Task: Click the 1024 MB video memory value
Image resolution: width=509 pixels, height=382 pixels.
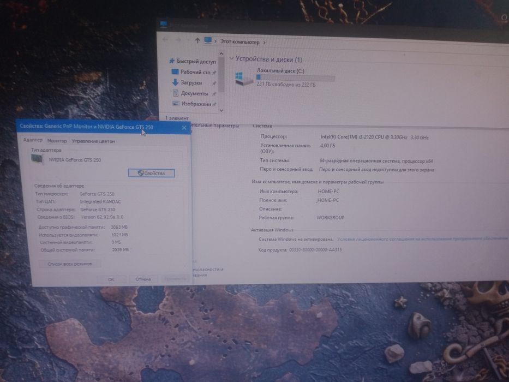Action: [120, 235]
